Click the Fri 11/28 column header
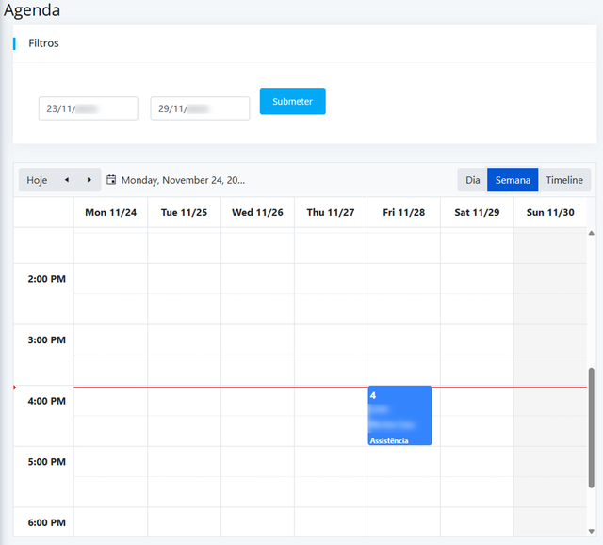 403,213
